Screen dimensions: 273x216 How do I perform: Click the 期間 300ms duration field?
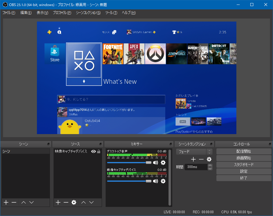pyautogui.click(x=196, y=167)
